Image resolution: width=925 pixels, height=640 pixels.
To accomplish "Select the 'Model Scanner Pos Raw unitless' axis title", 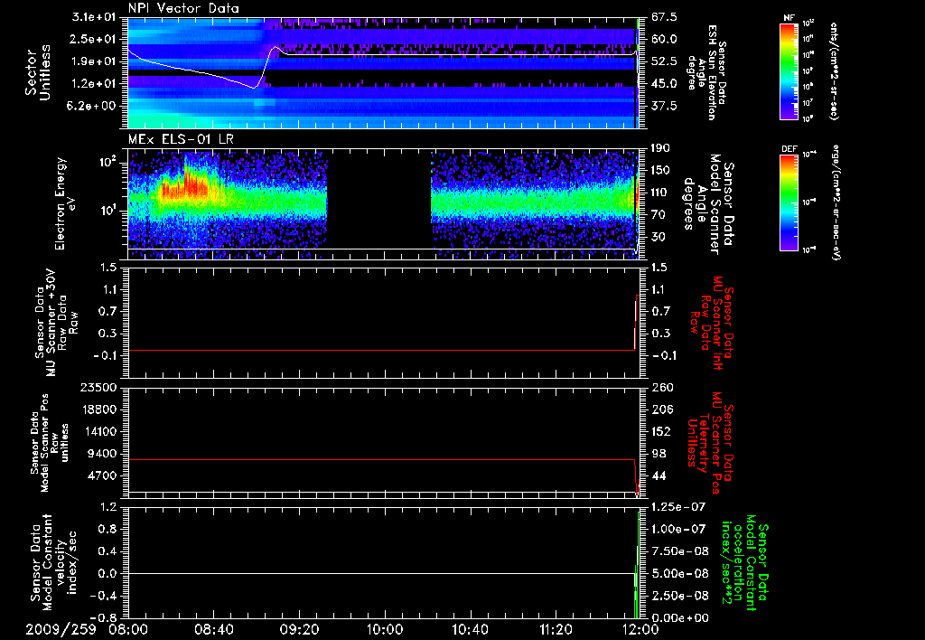I will coord(50,443).
